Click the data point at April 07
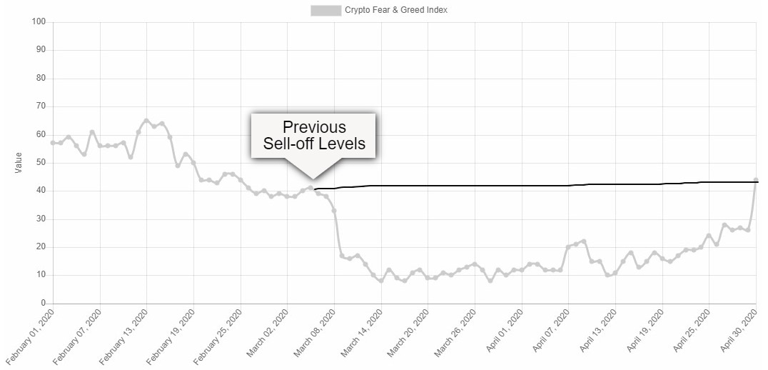The width and height of the screenshot is (768, 370). pyautogui.click(x=569, y=247)
